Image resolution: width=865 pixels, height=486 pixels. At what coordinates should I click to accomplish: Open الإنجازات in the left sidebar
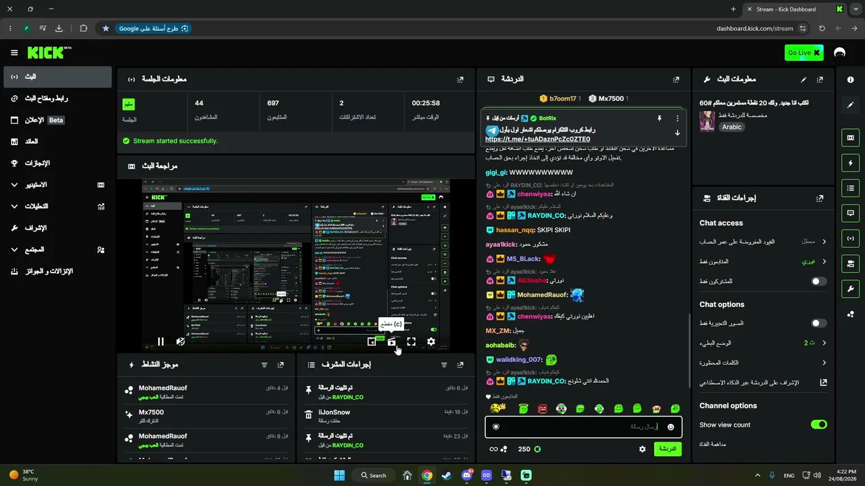(x=57, y=163)
